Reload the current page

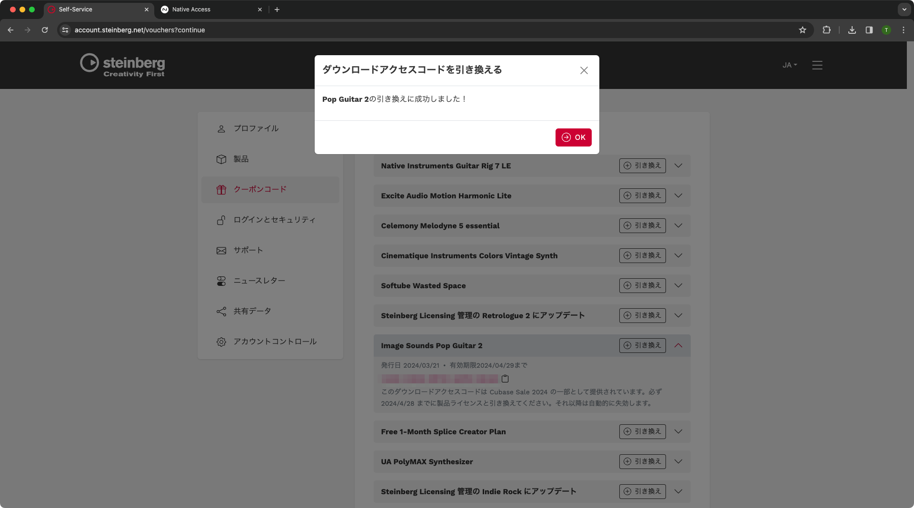(x=45, y=30)
